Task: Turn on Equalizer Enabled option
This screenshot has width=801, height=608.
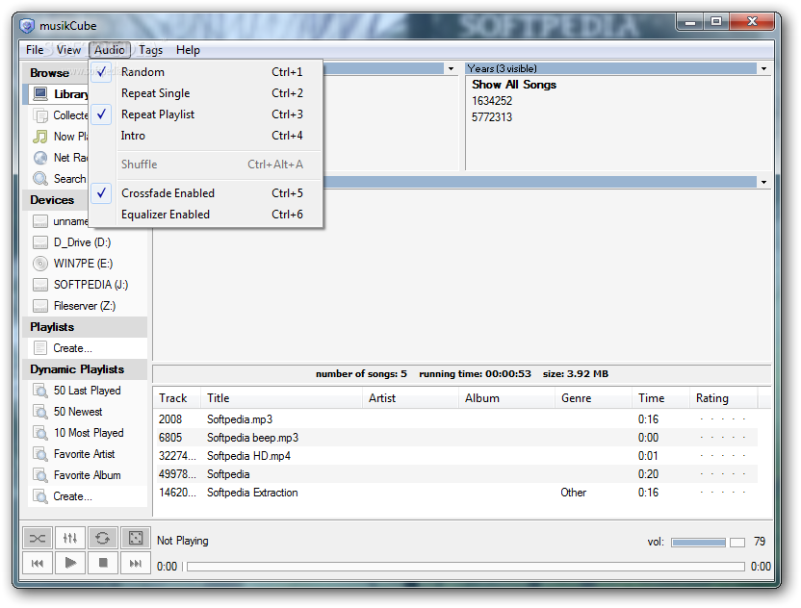Action: [x=206, y=215]
